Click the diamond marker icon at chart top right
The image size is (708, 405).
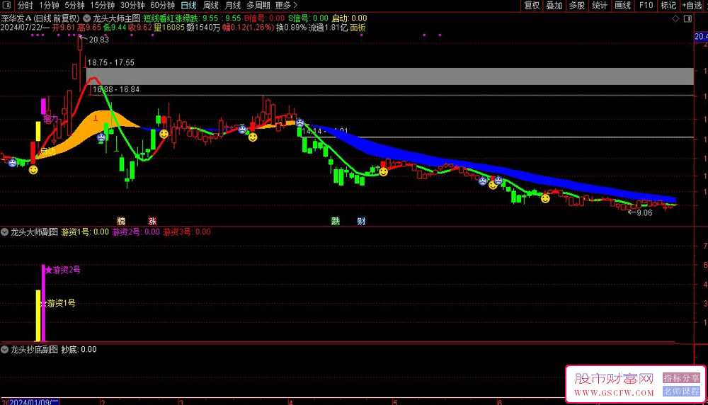point(675,18)
